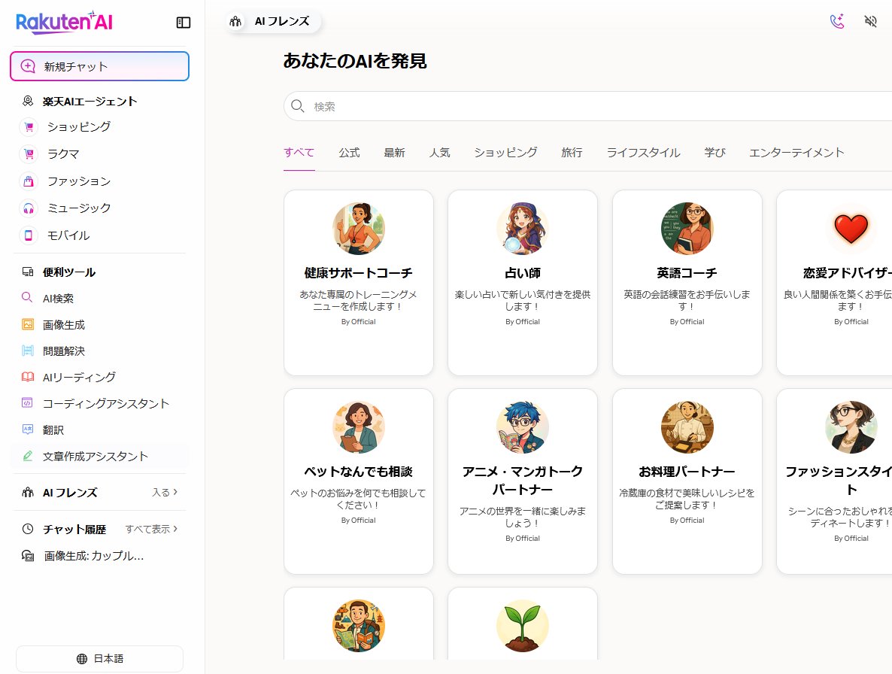Open お料理パートナー avatar

click(x=687, y=427)
